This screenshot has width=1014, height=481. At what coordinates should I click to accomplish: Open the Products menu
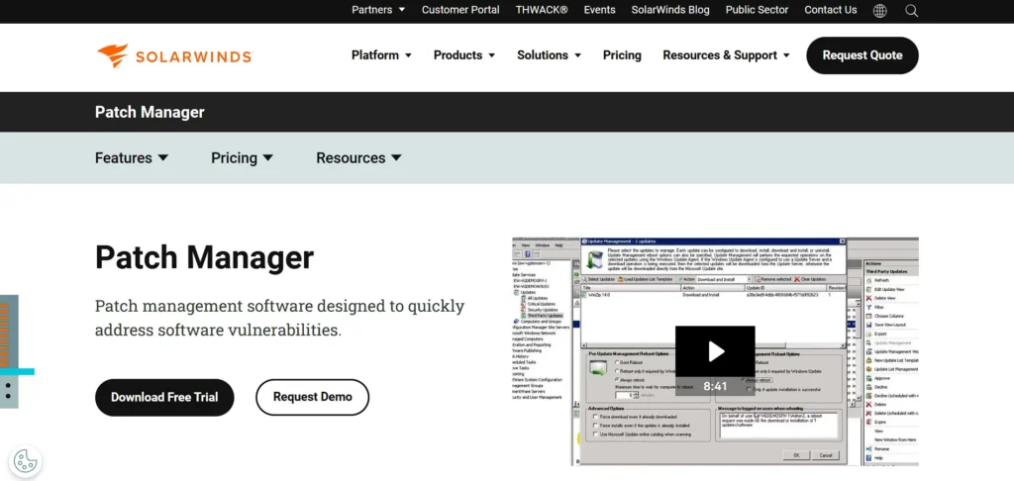click(464, 55)
